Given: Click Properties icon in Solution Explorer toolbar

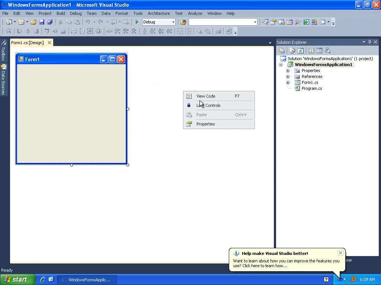Looking at the screenshot, I should pyautogui.click(x=282, y=50).
